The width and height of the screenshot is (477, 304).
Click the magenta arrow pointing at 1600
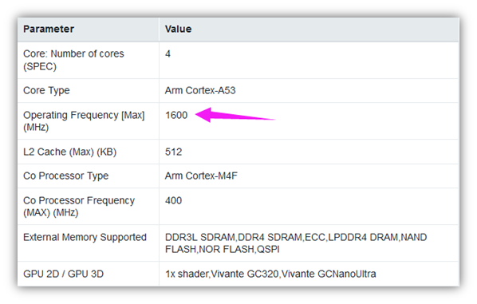pyautogui.click(x=235, y=115)
